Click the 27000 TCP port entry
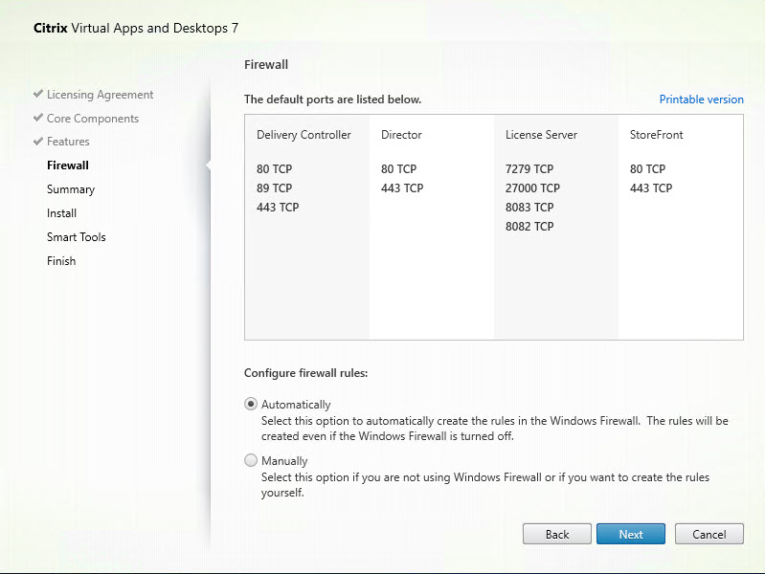Viewport: 765px width, 574px height. pyautogui.click(x=532, y=188)
